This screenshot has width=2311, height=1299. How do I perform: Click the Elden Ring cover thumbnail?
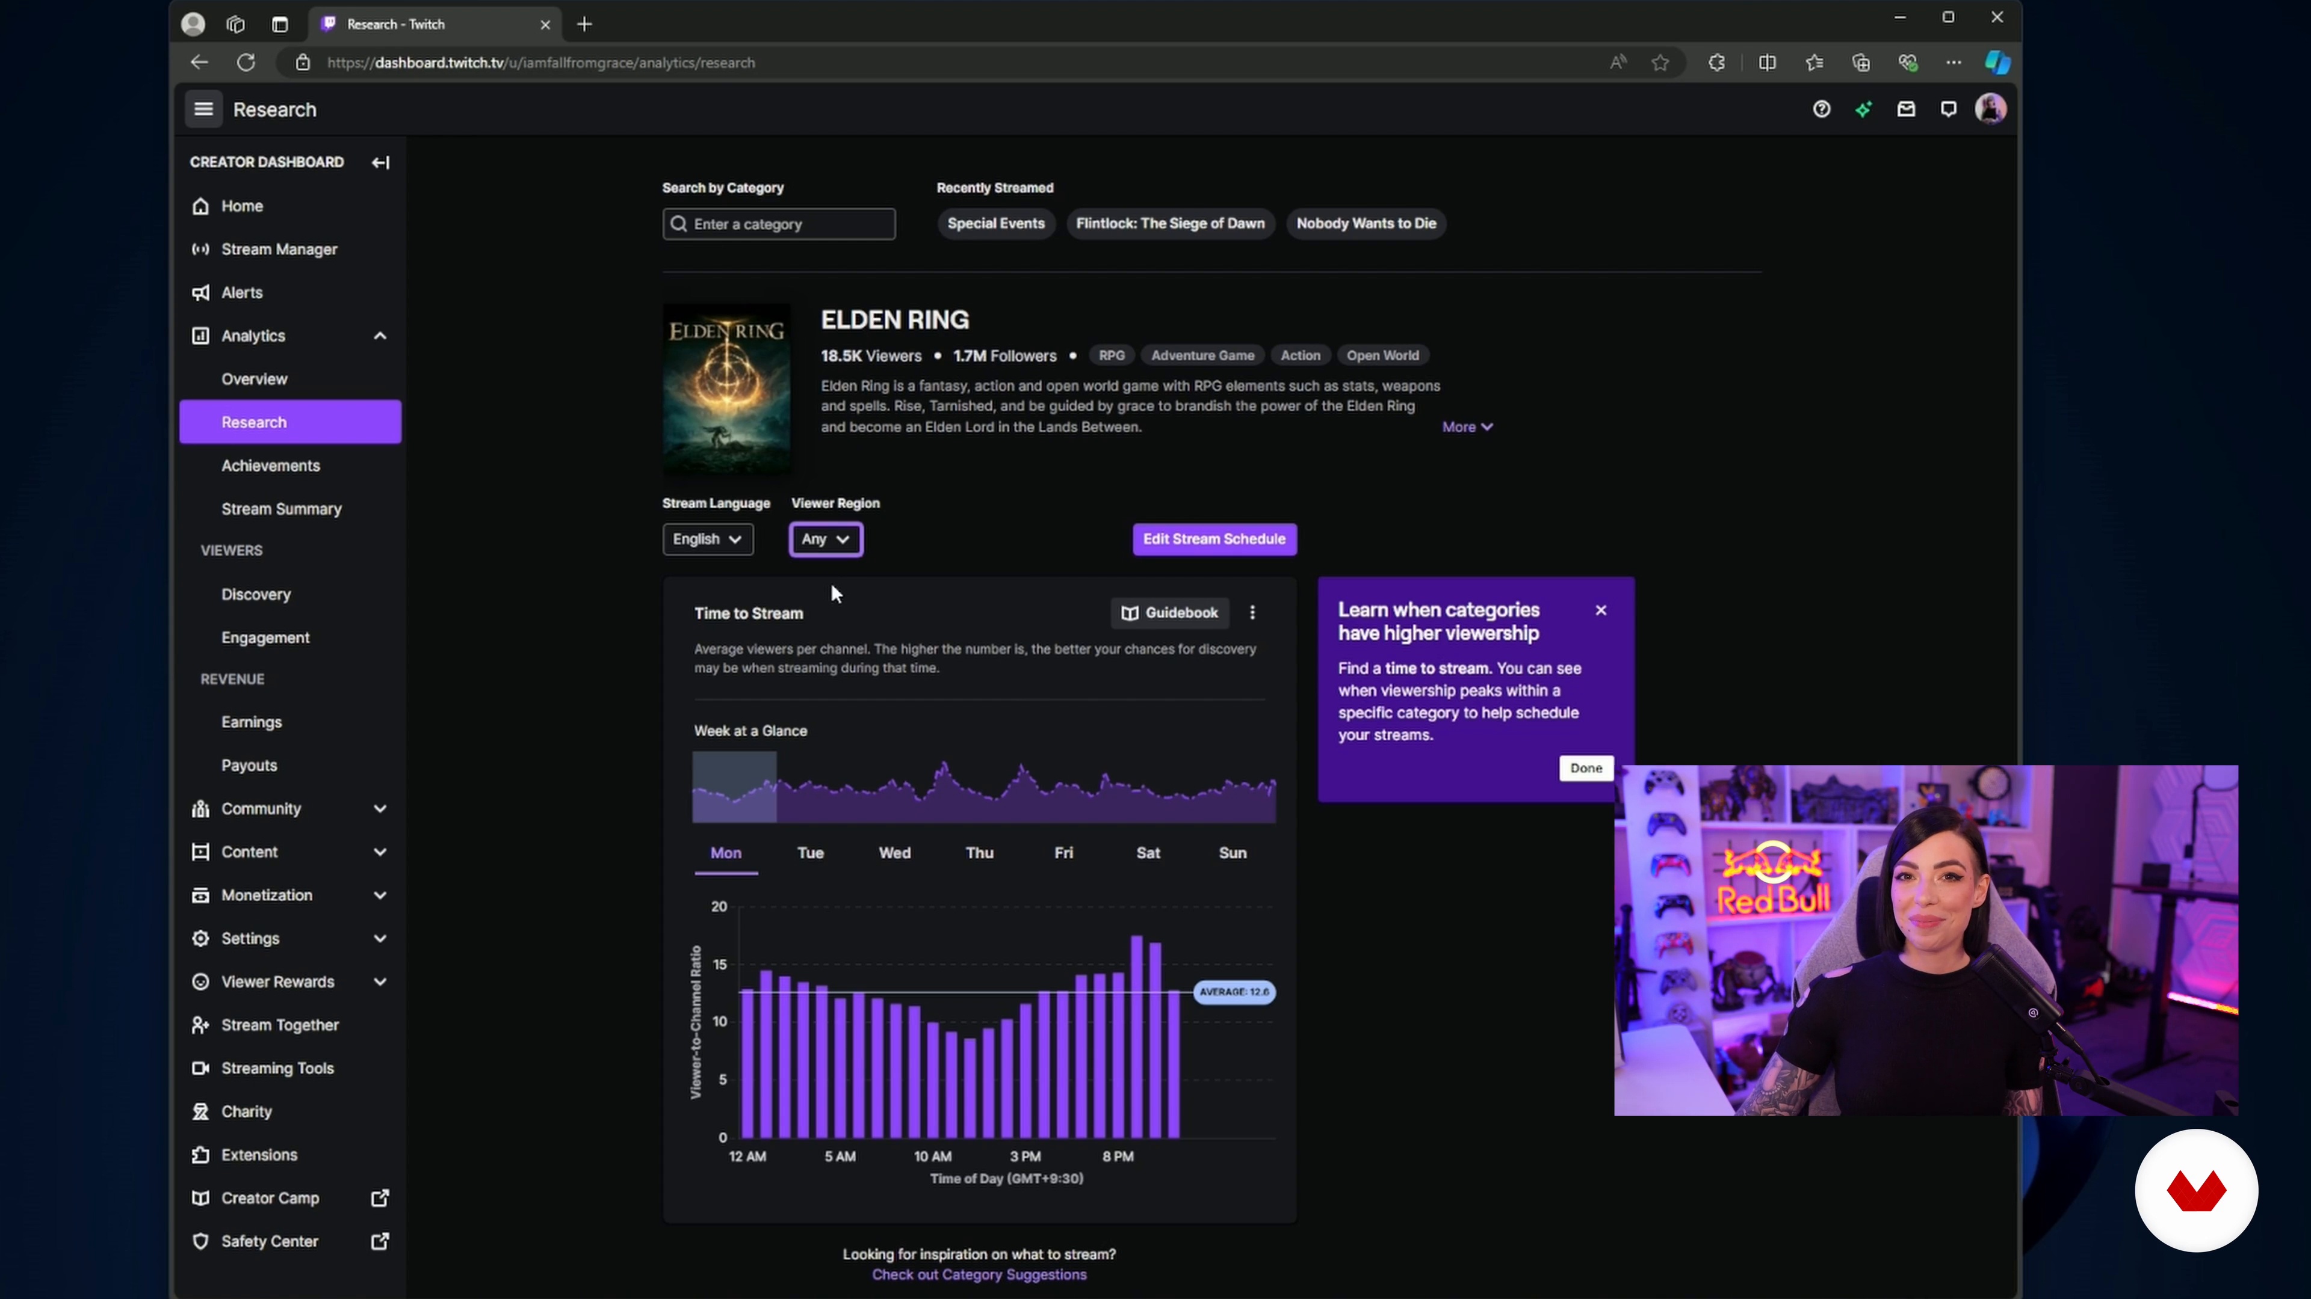(x=726, y=388)
